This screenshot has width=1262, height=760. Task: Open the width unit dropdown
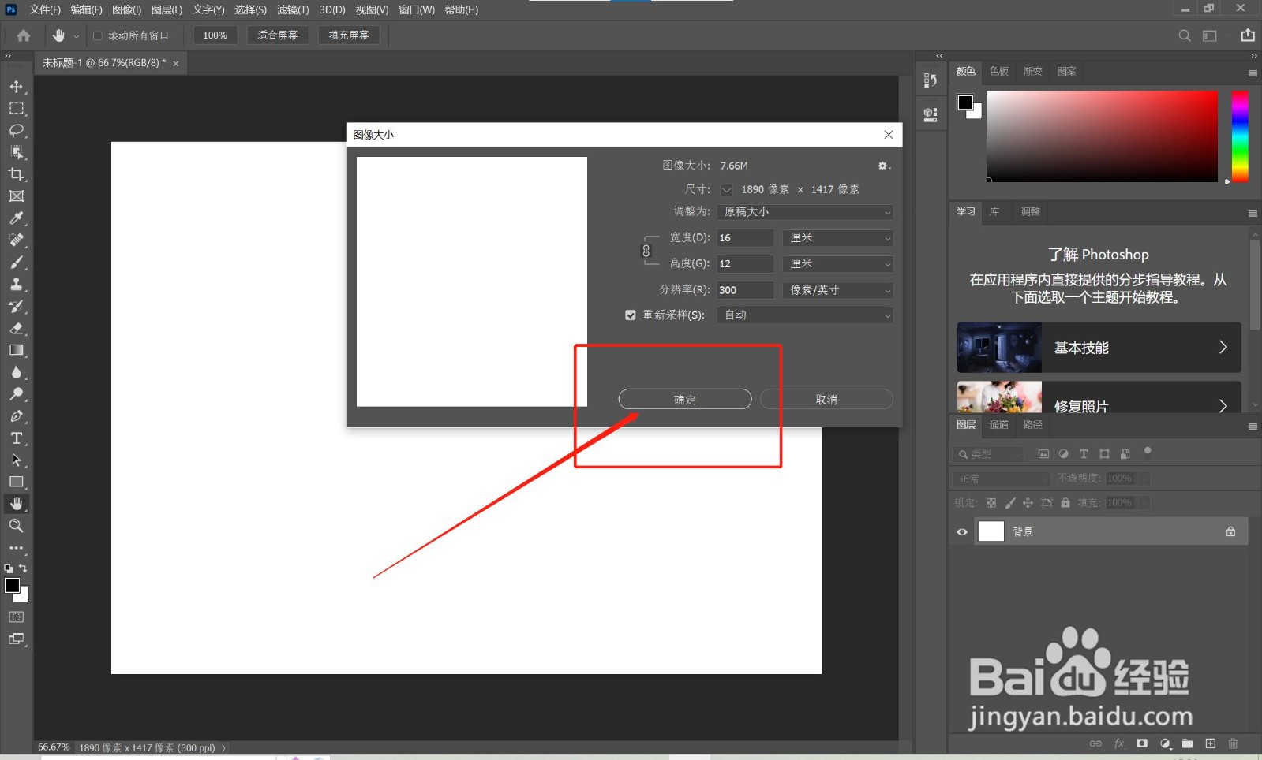click(x=838, y=238)
